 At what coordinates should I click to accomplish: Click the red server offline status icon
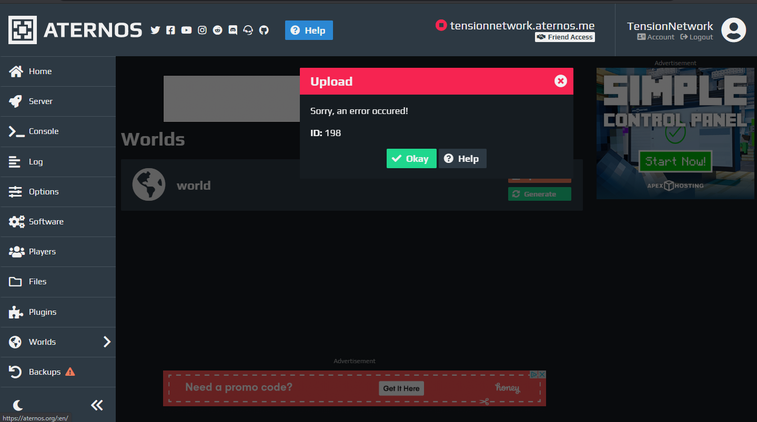click(x=441, y=25)
